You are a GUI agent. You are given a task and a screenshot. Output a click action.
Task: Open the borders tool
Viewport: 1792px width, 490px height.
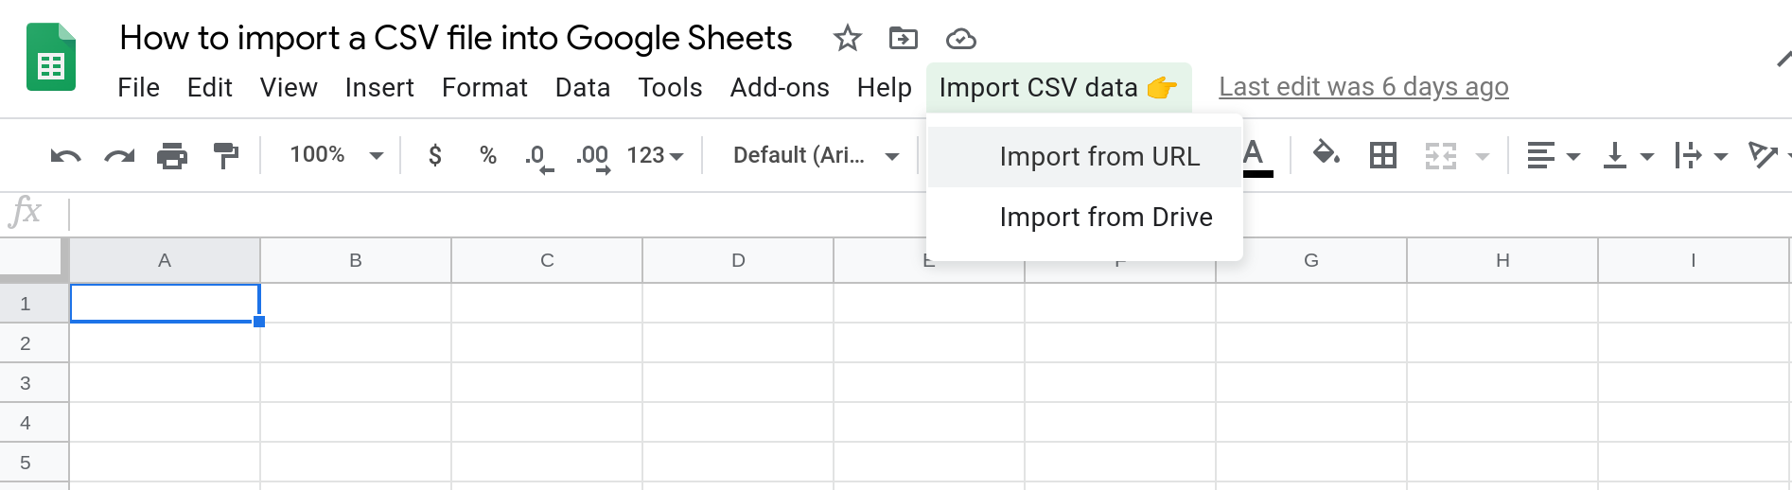pos(1383,155)
